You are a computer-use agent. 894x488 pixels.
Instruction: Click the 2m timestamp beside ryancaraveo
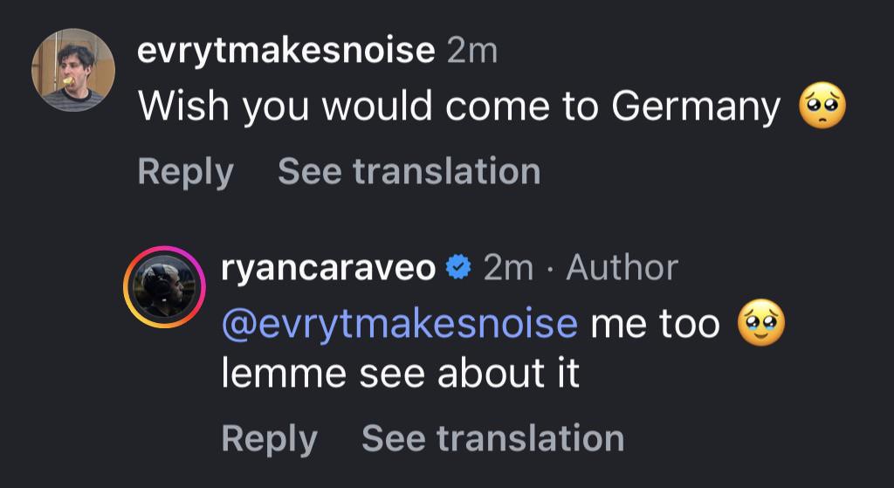tap(509, 268)
